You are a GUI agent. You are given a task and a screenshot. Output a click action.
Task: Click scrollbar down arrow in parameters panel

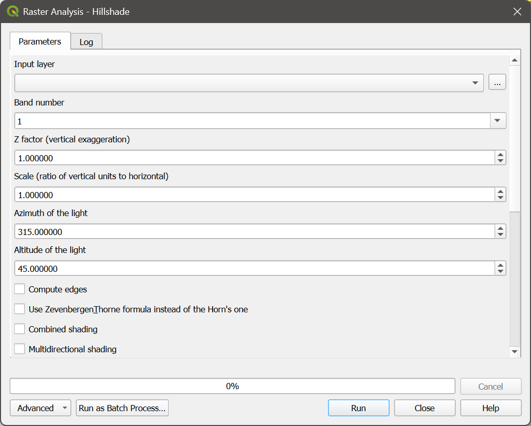coord(515,352)
